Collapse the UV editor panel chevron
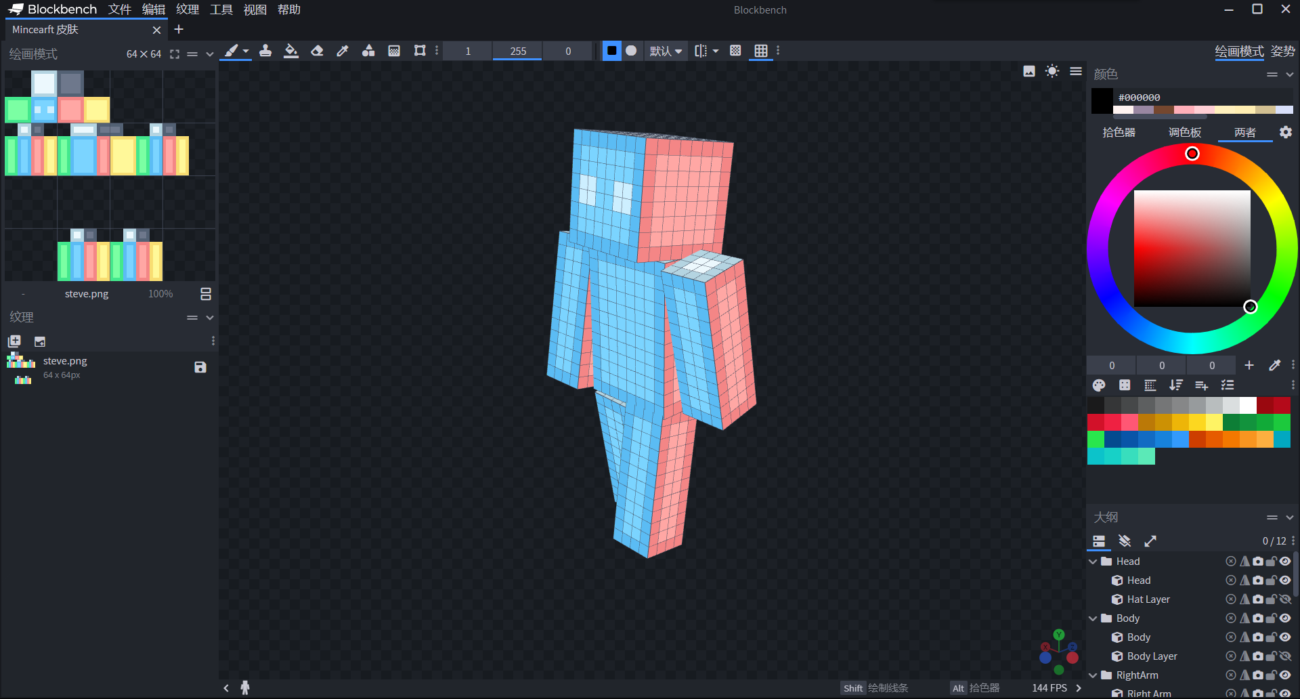 point(210,54)
